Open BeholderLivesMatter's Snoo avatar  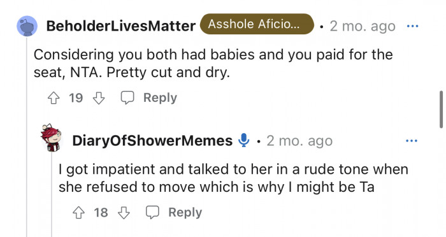(27, 26)
